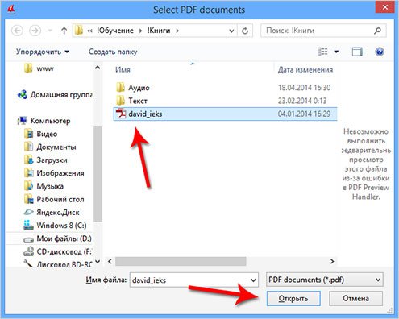Open the help icon
Image resolution: width=399 pixels, height=319 pixels.
click(380, 52)
